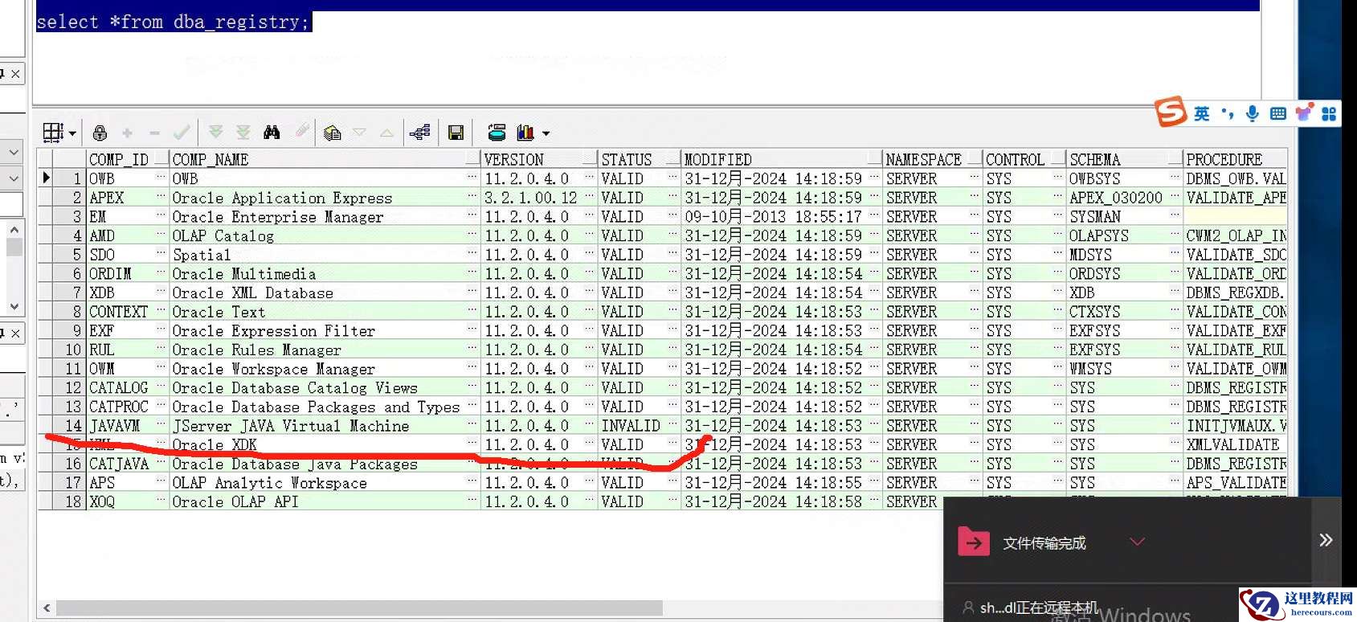
Task: Select the row 1 indicator cell
Action: 47,178
